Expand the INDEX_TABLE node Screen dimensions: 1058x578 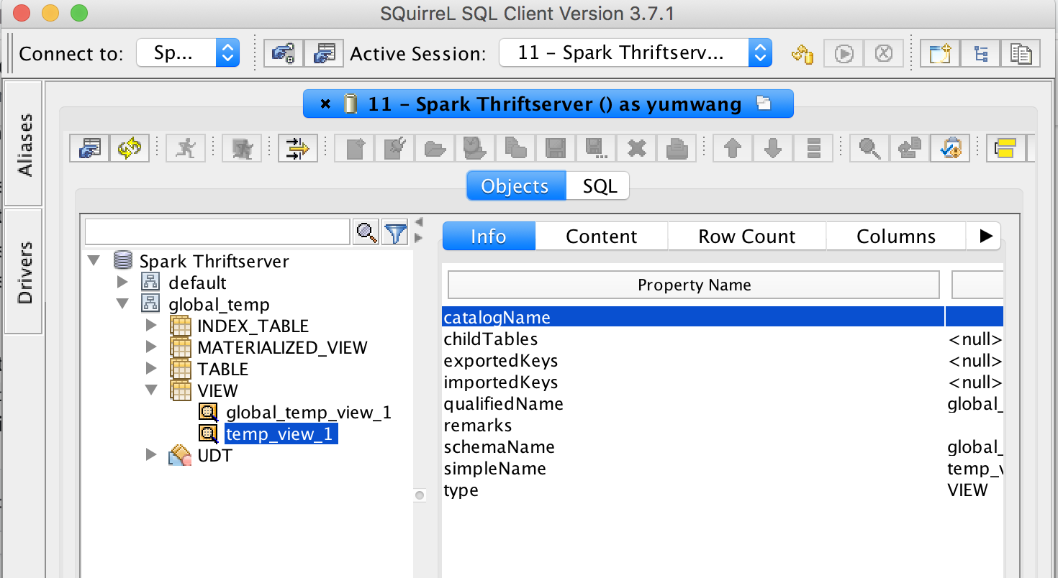[x=151, y=325]
